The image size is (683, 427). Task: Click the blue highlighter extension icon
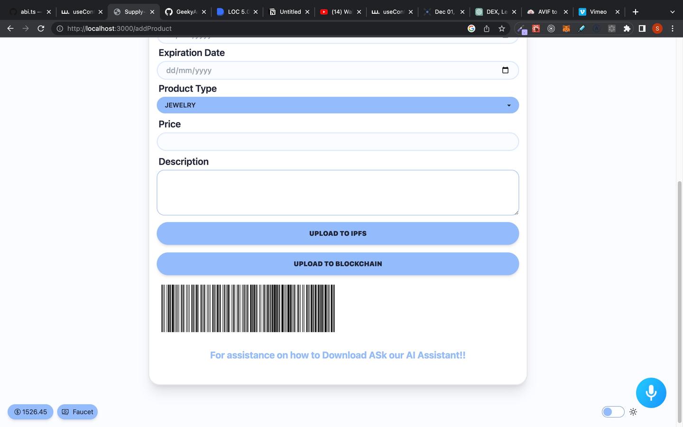point(581,28)
